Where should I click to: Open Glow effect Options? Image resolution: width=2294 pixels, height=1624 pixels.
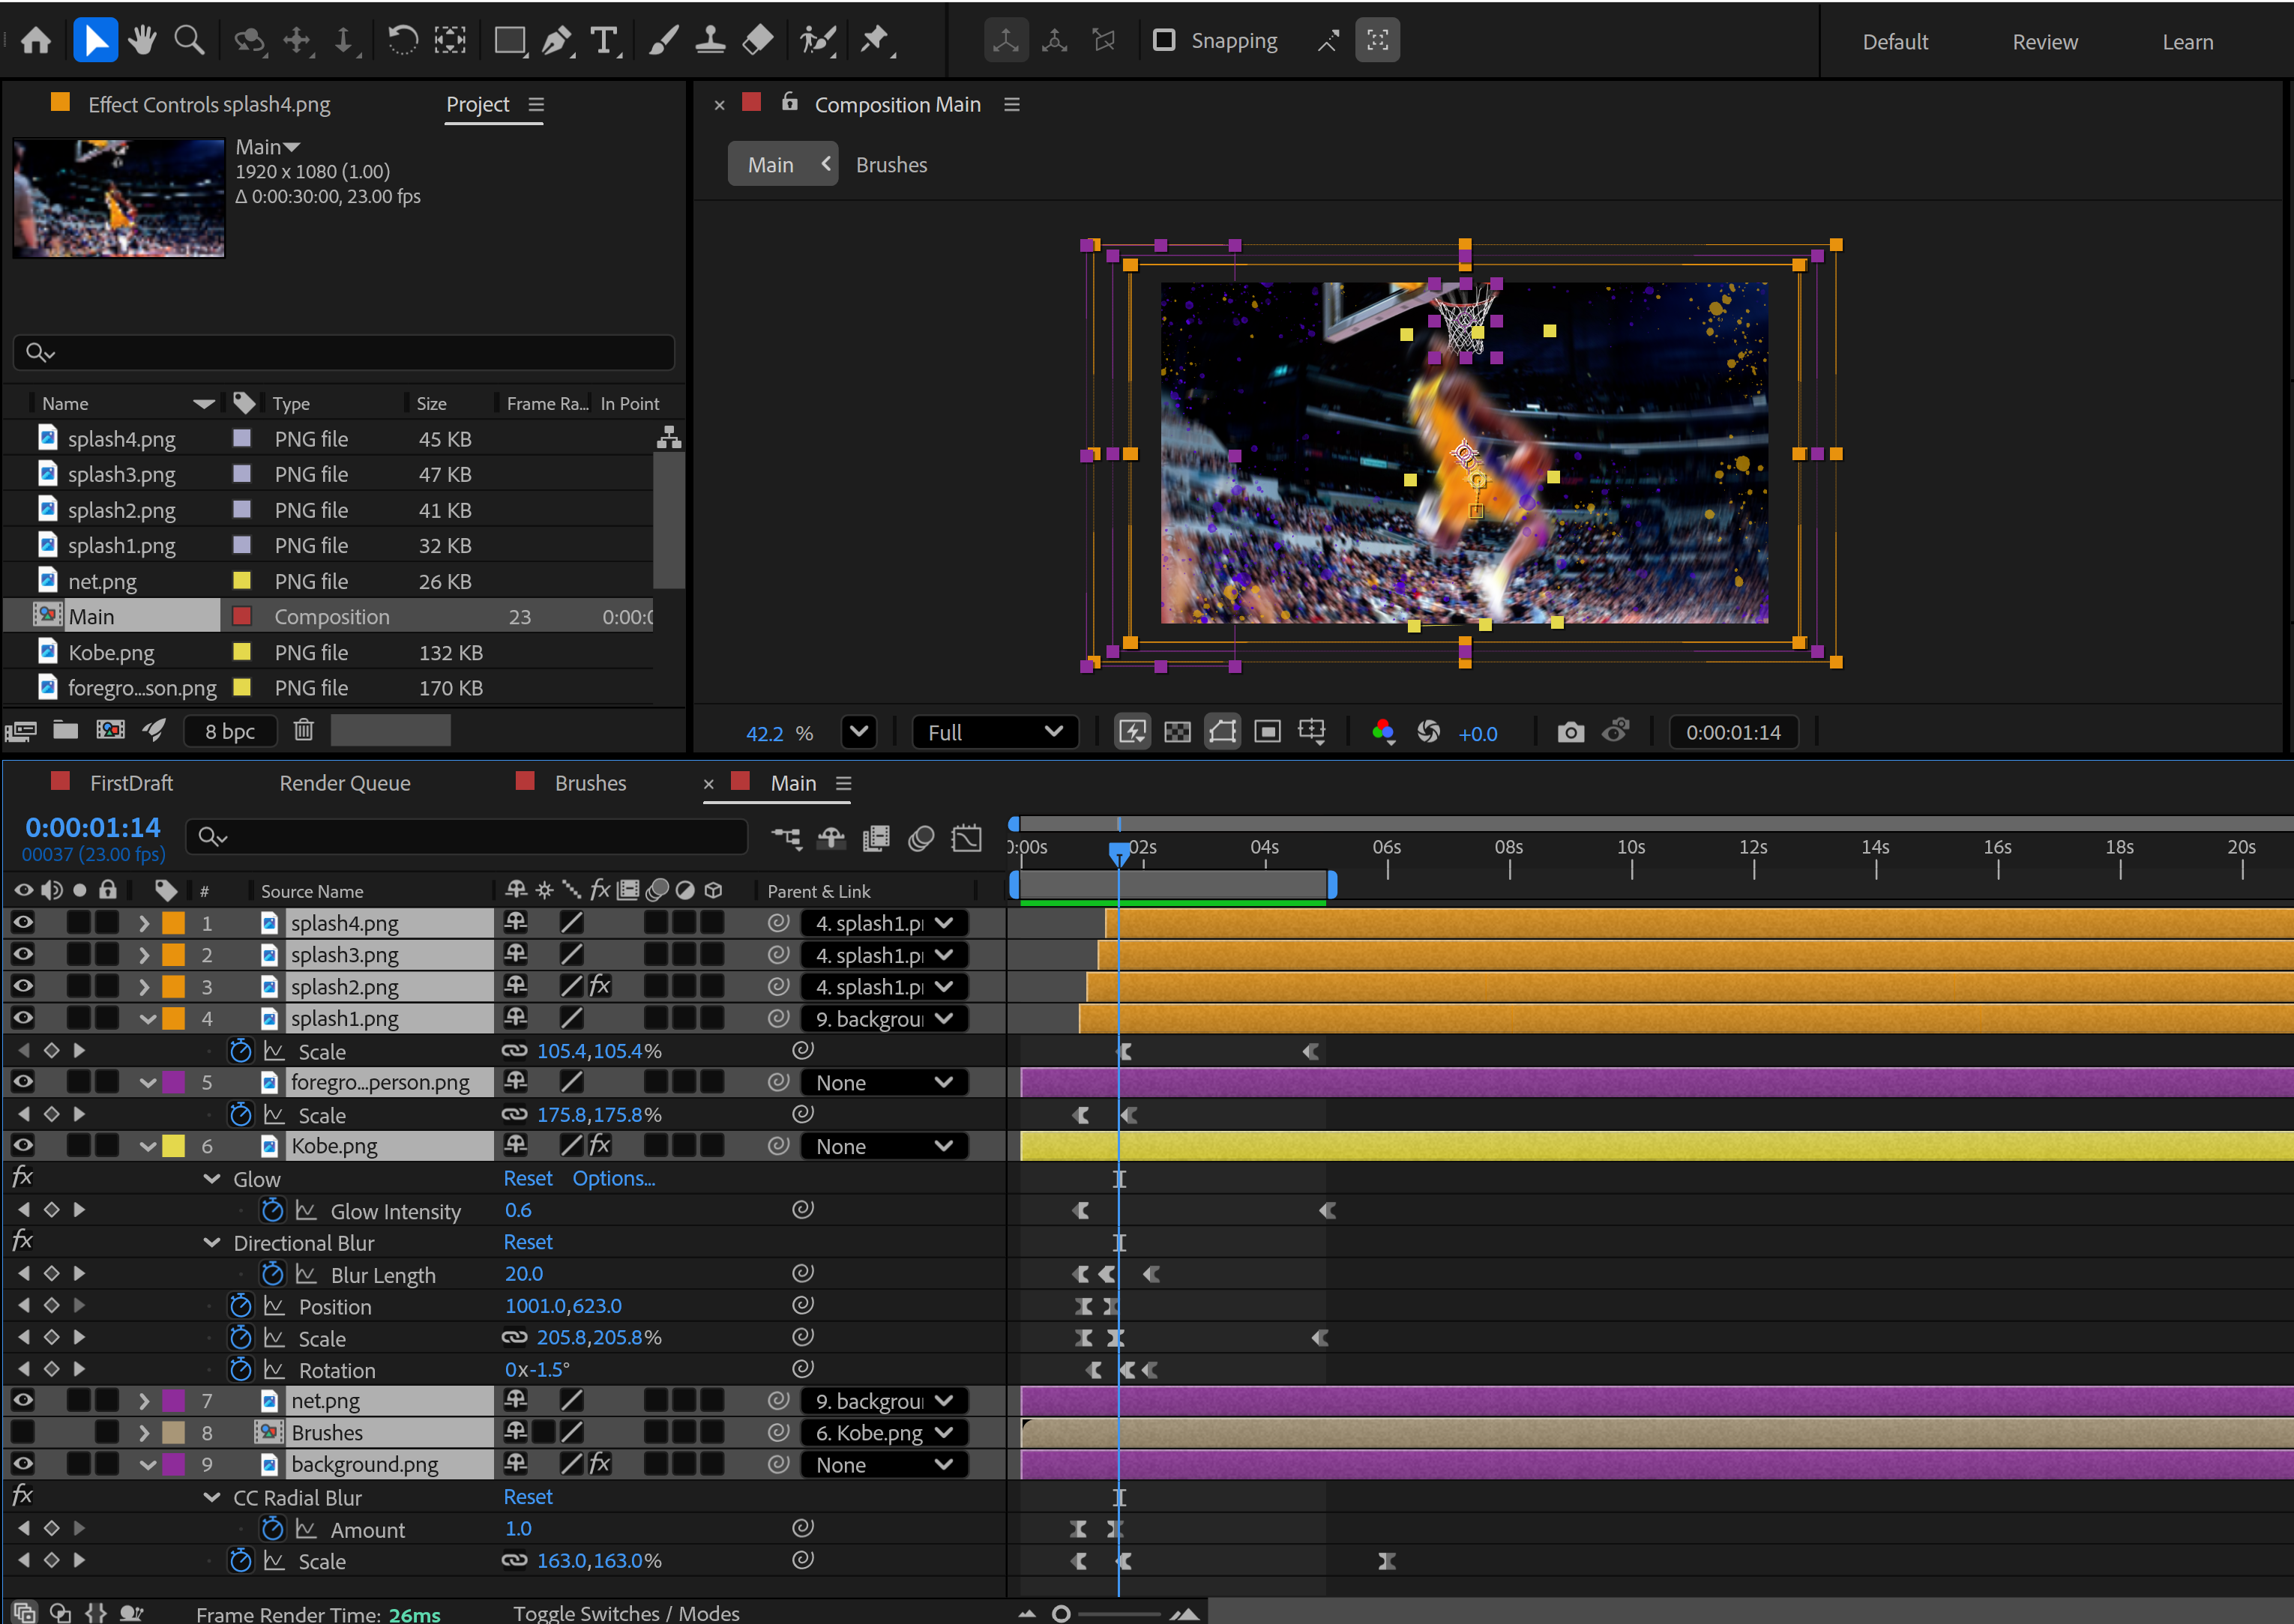point(613,1179)
